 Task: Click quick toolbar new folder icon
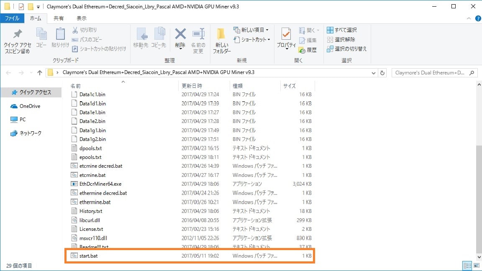click(31, 6)
